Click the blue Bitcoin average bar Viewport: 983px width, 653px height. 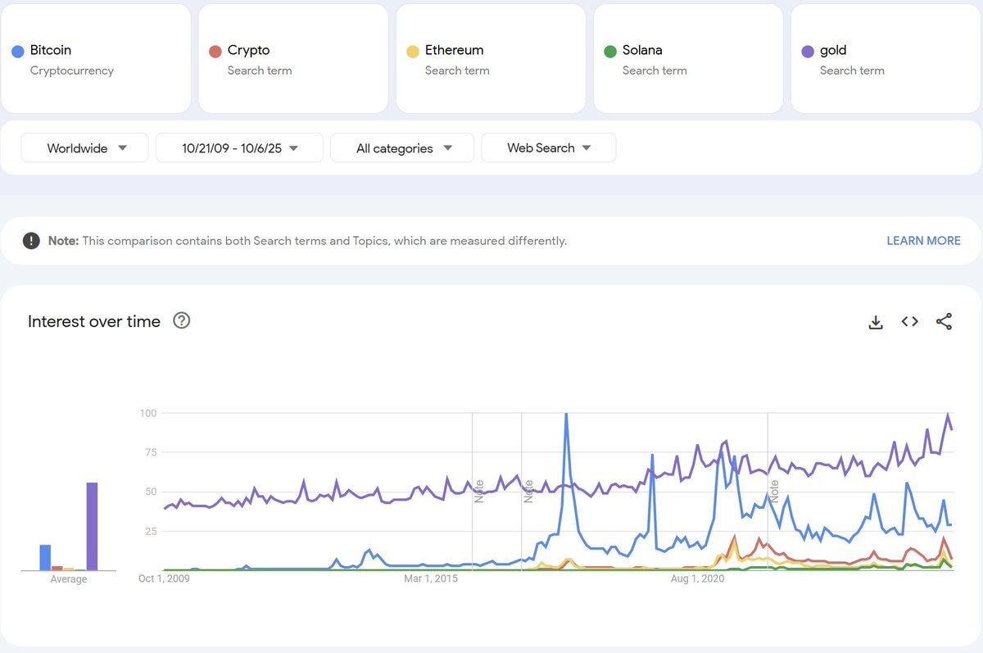click(x=45, y=557)
